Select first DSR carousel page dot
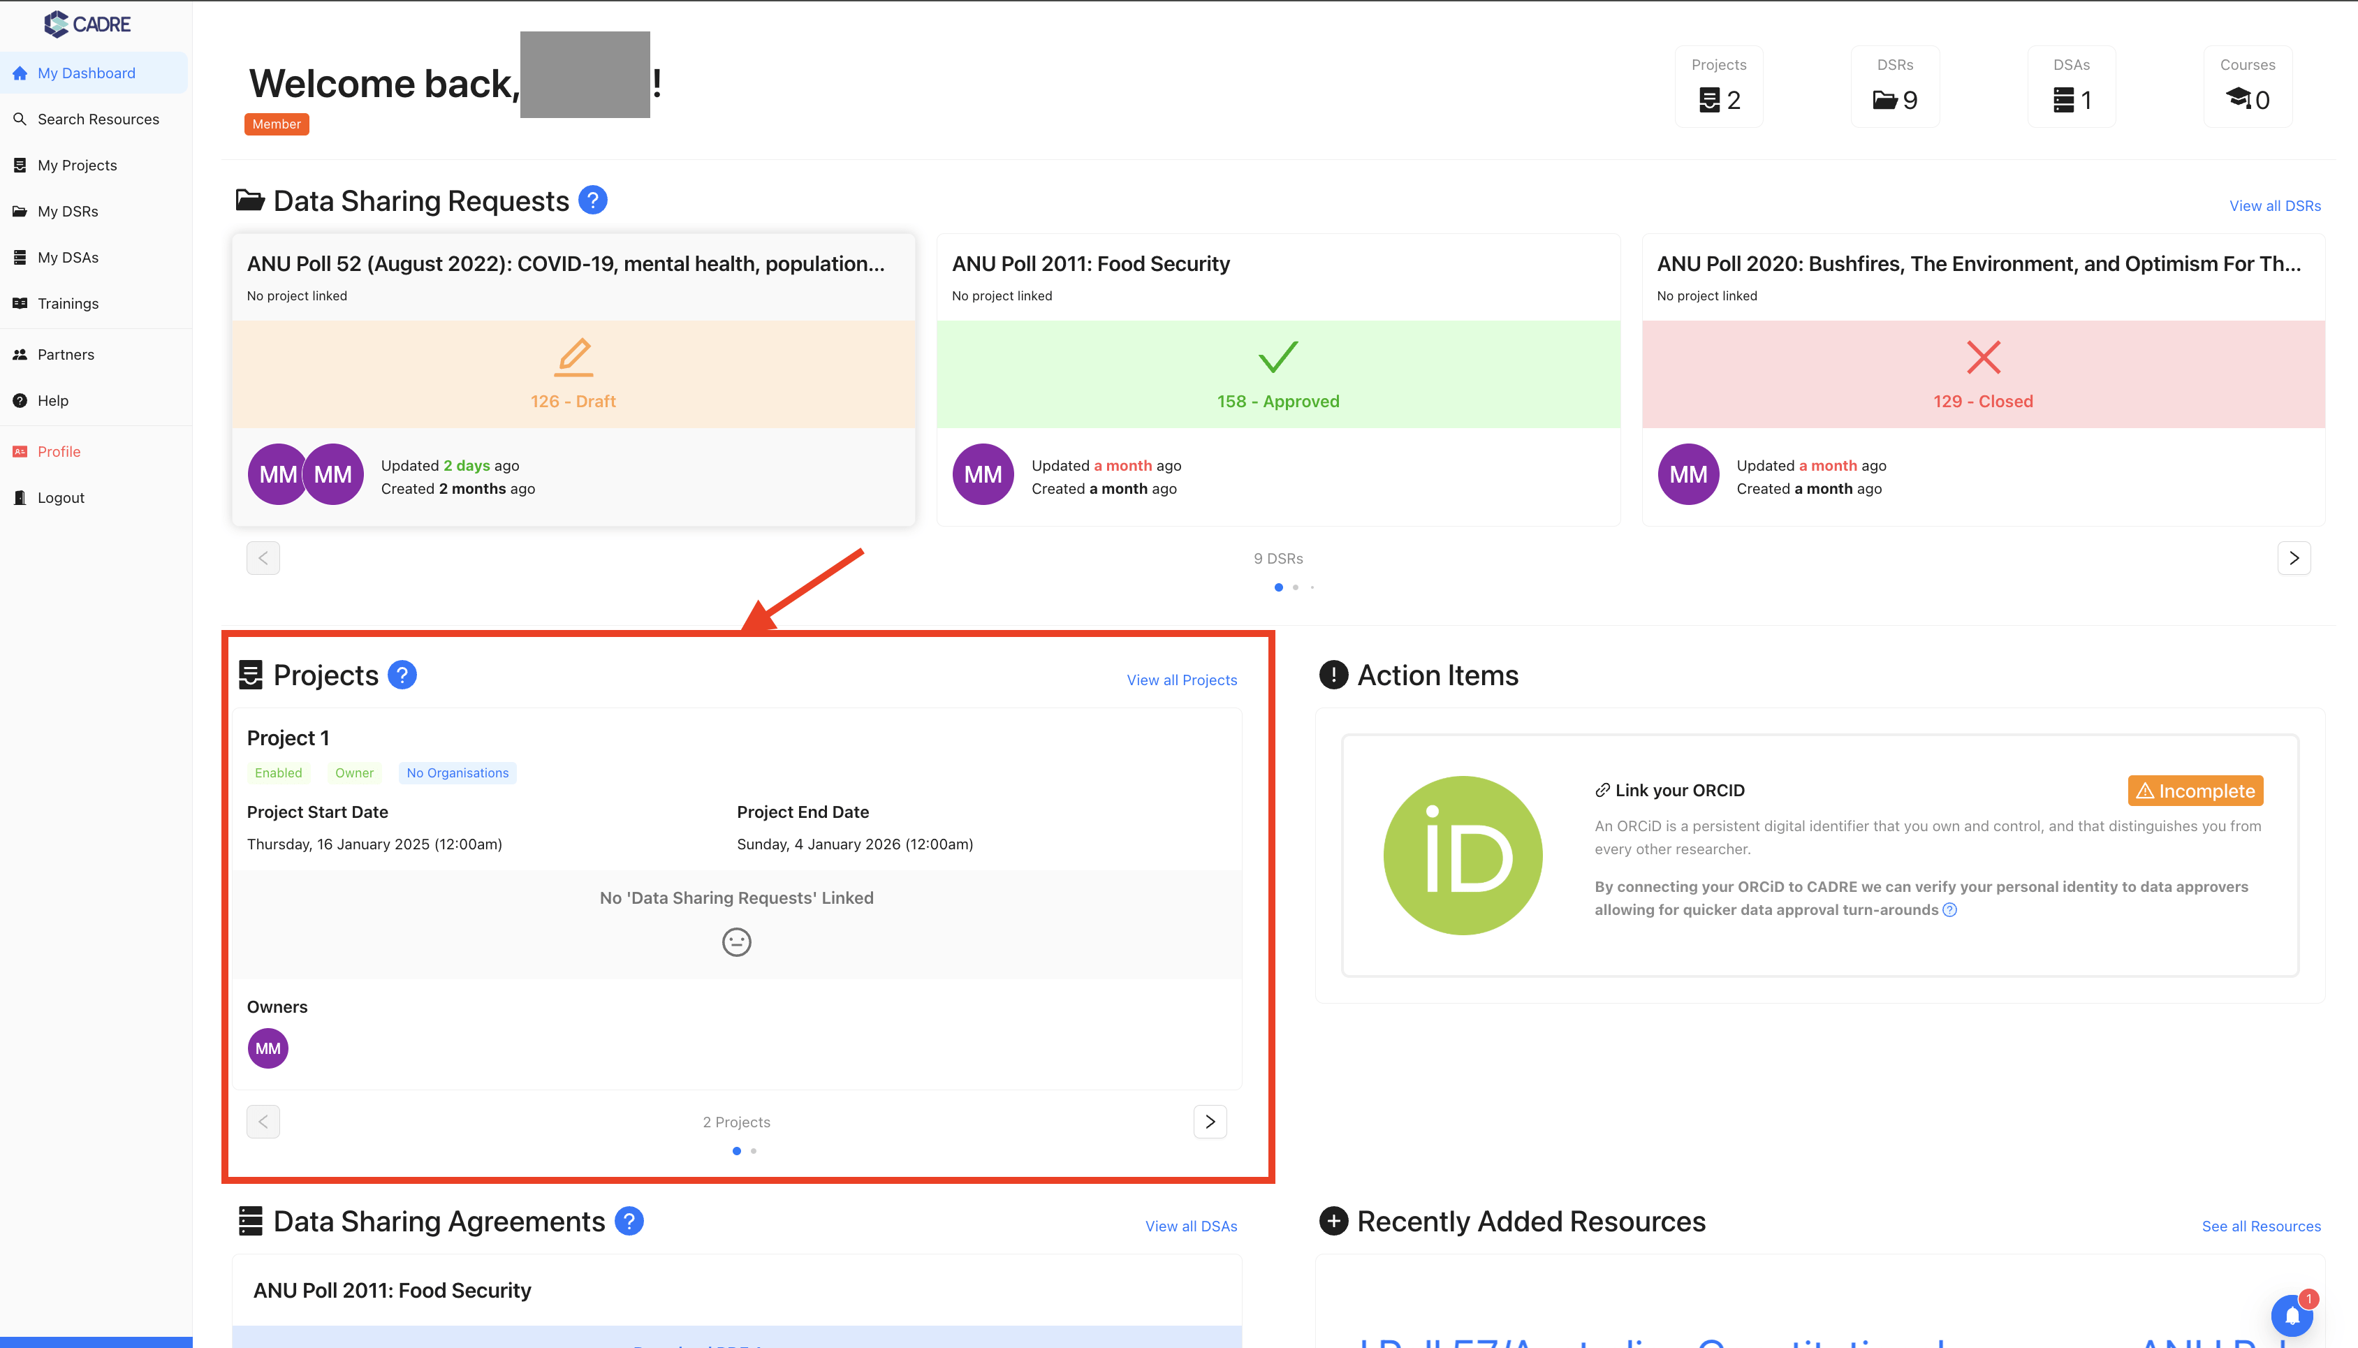The width and height of the screenshot is (2358, 1348). [x=1278, y=587]
